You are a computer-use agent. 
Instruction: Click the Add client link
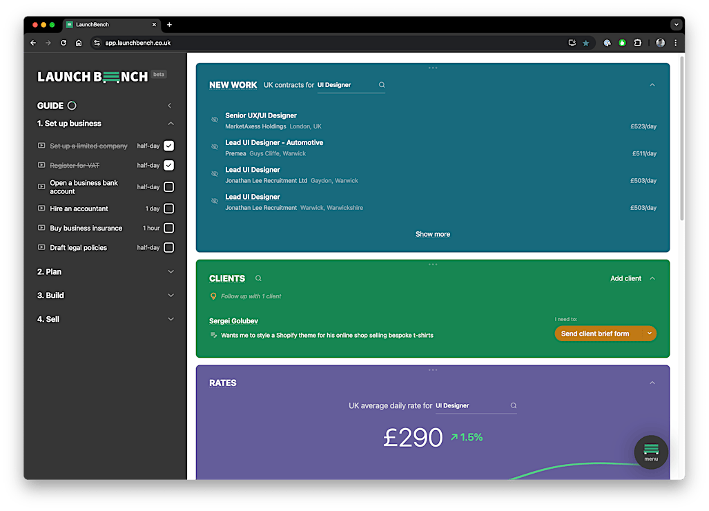coord(625,278)
